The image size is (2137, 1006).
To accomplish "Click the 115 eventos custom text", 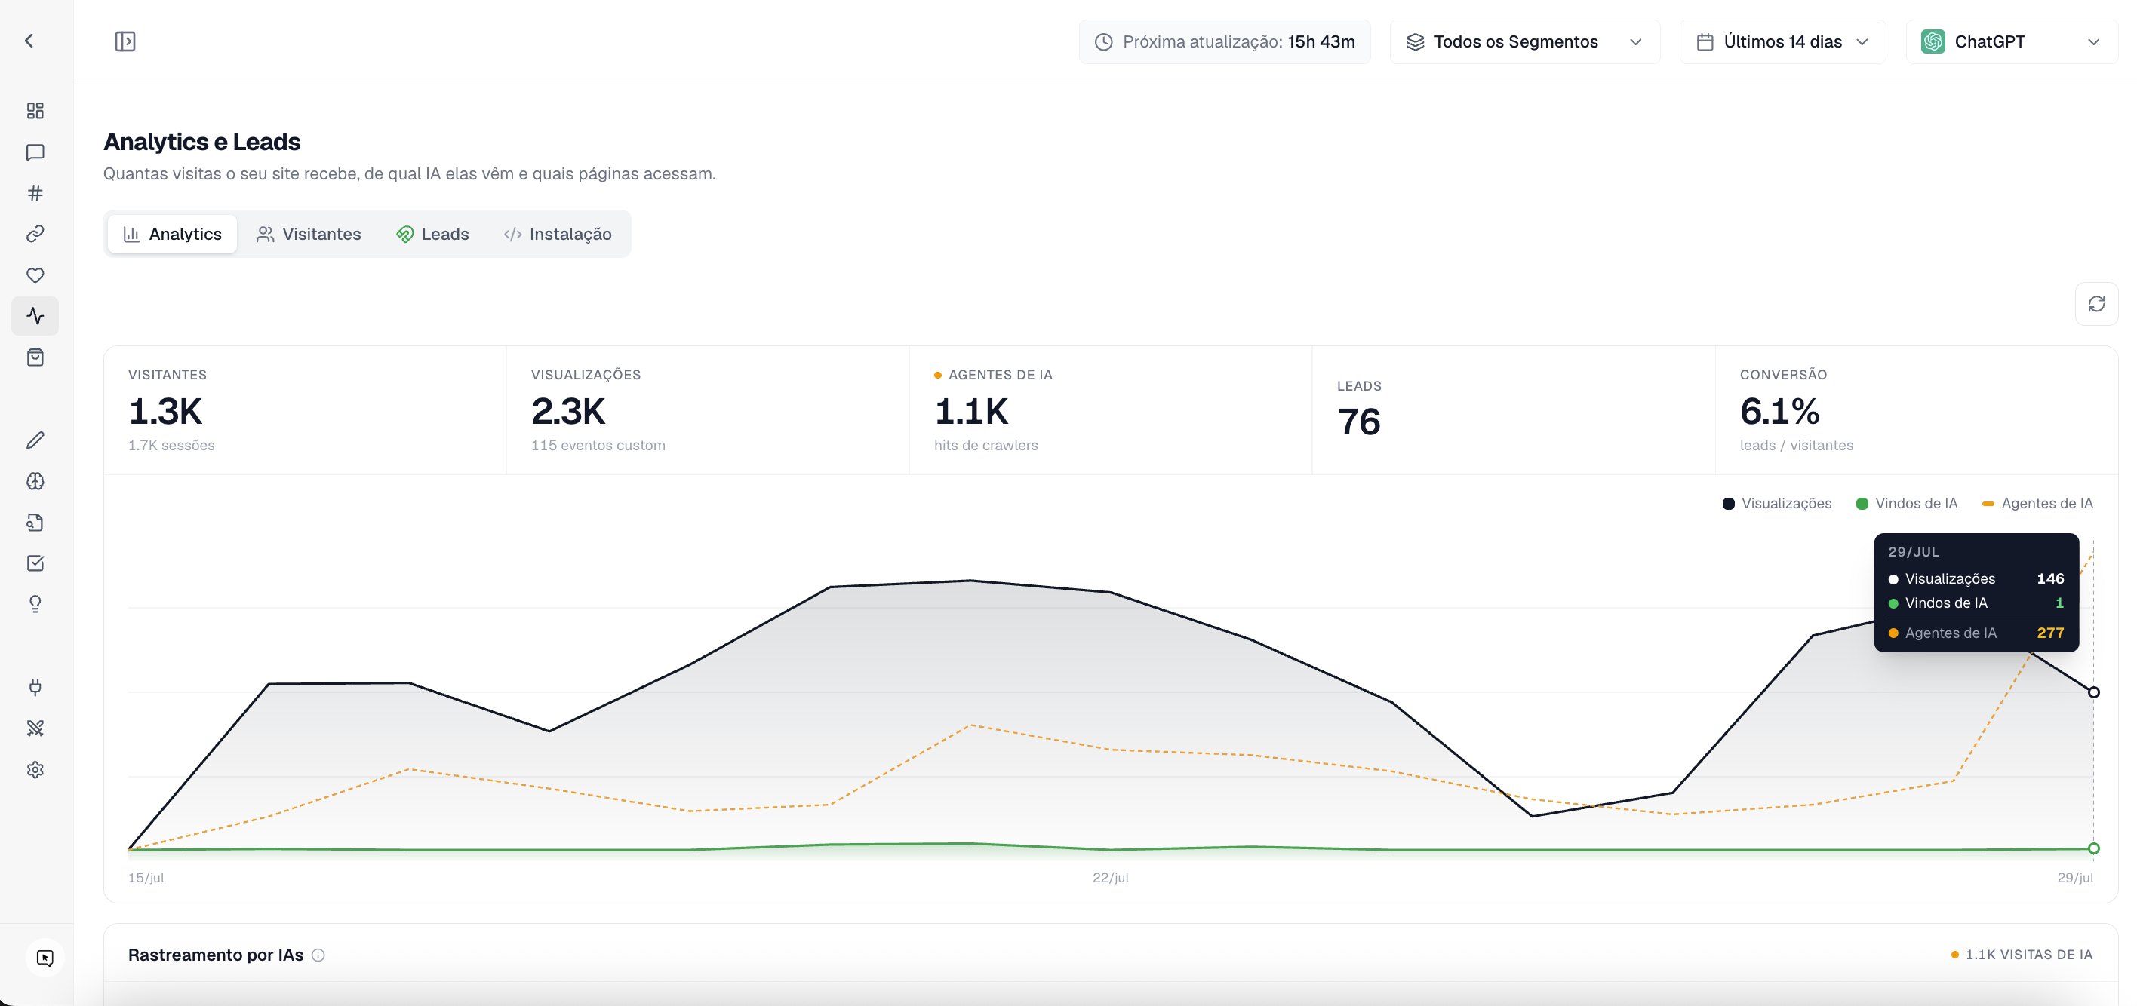I will [598, 446].
